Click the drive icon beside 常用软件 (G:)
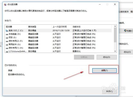 pyautogui.click(x=7, y=45)
